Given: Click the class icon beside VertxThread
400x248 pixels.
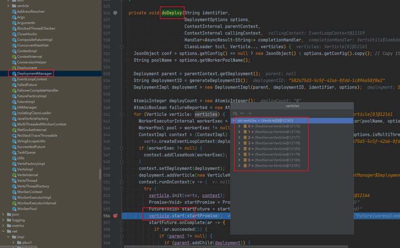Looking at the screenshot, I should tap(14, 180).
